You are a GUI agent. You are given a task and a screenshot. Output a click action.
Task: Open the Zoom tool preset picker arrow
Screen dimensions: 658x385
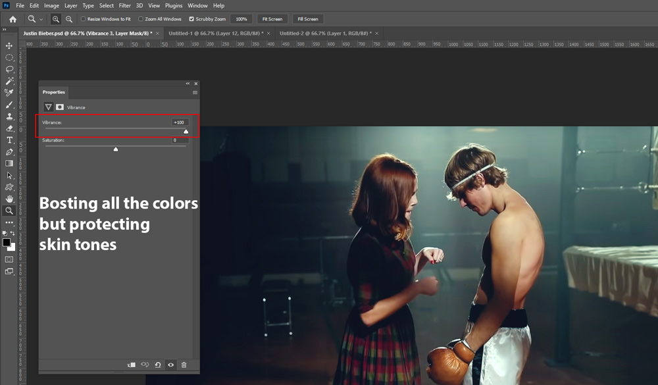[x=41, y=19]
